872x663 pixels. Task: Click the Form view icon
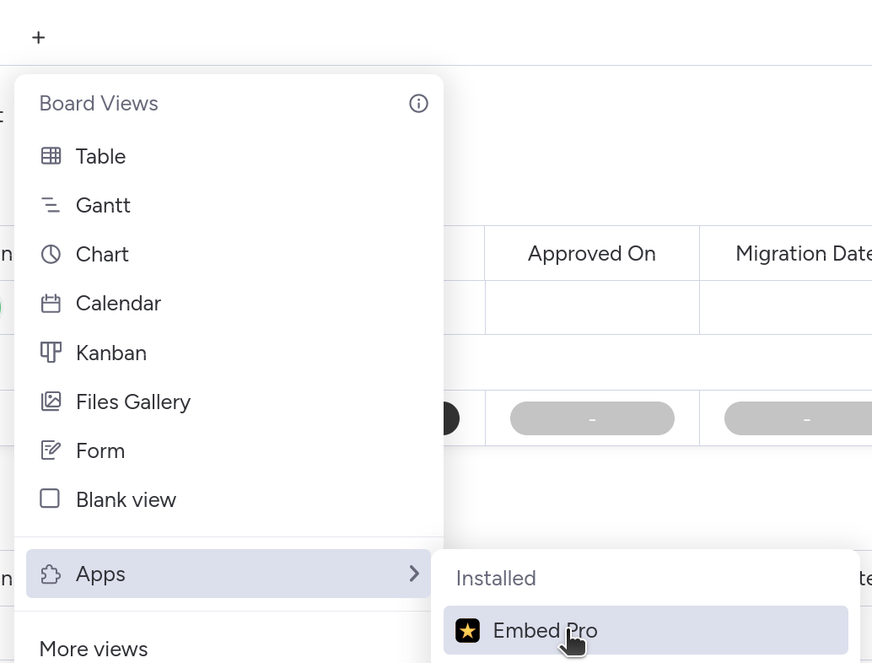[x=51, y=450]
